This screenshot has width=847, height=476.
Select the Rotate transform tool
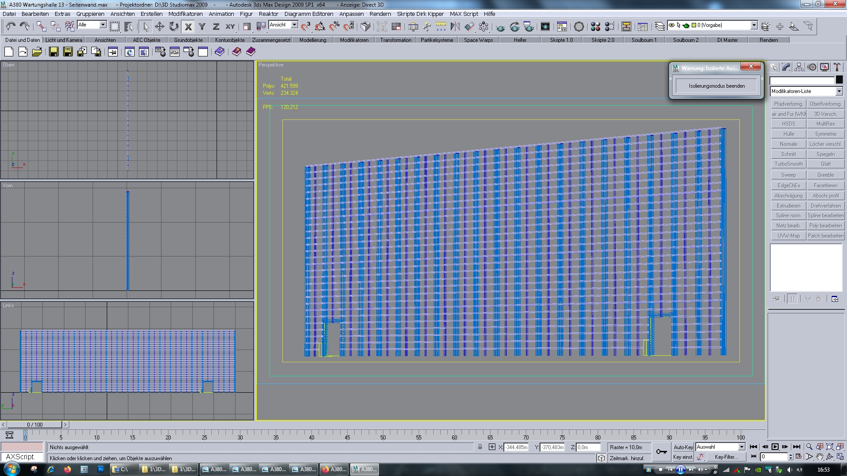pyautogui.click(x=174, y=26)
